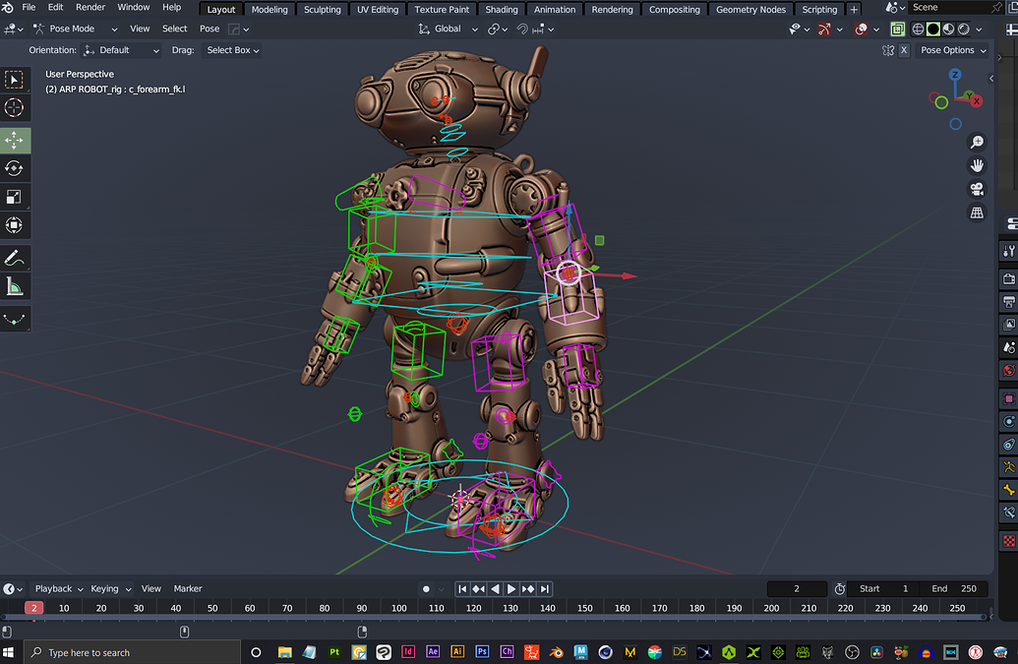Open viewport shading options arrow
Viewport: 1018px width, 664px height.
click(979, 30)
